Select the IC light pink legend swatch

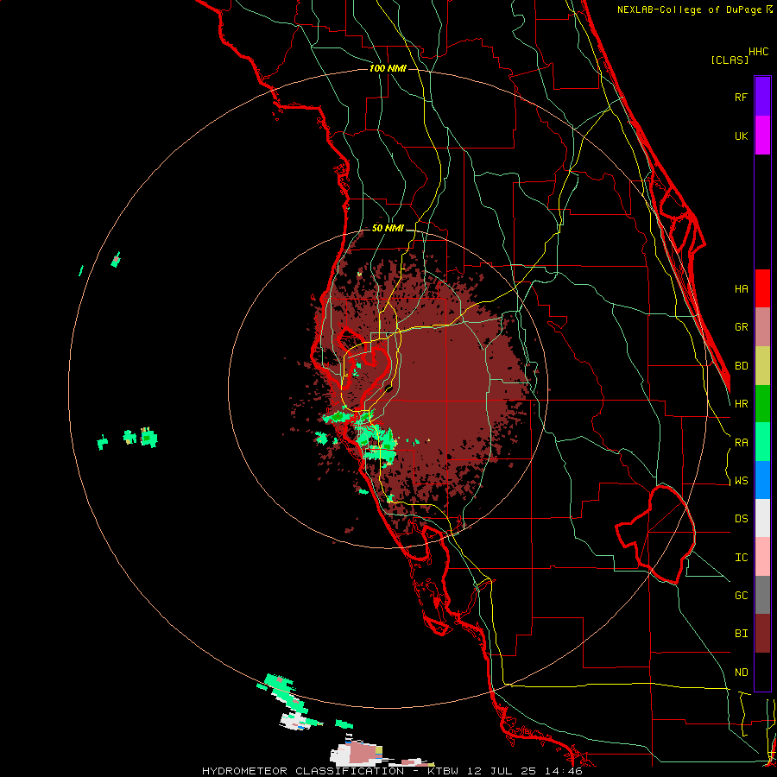762,557
